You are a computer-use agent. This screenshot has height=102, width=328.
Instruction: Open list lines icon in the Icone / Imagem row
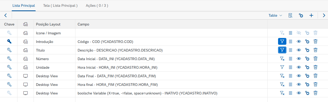tap(291, 33)
